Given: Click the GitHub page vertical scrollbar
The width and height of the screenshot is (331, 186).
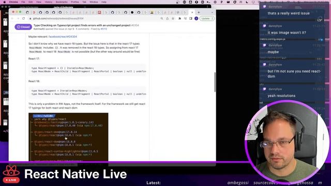Looking at the screenshot, I should pos(215,82).
